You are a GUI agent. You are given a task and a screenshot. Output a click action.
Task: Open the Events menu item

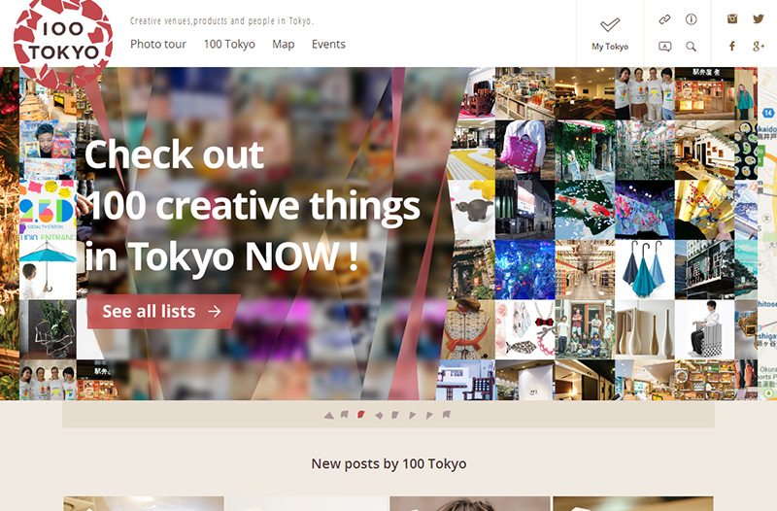[328, 45]
